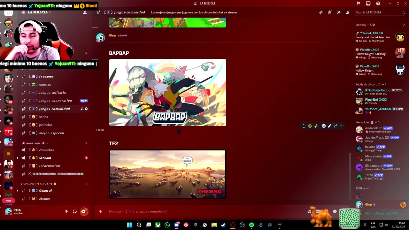Open peliculas channel
This screenshot has width=409, height=230.
pyautogui.click(x=54, y=125)
